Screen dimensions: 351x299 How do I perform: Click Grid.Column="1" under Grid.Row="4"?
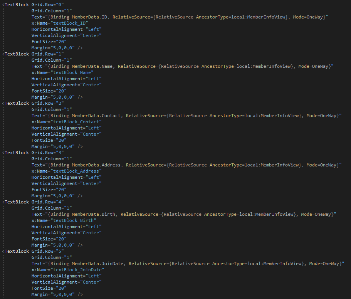point(52,208)
